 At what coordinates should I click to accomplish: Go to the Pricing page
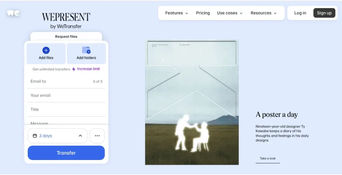pyautogui.click(x=203, y=13)
